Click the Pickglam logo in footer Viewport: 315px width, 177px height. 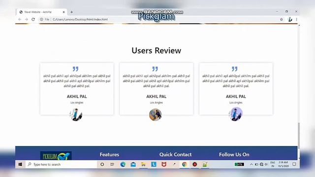coord(56,156)
